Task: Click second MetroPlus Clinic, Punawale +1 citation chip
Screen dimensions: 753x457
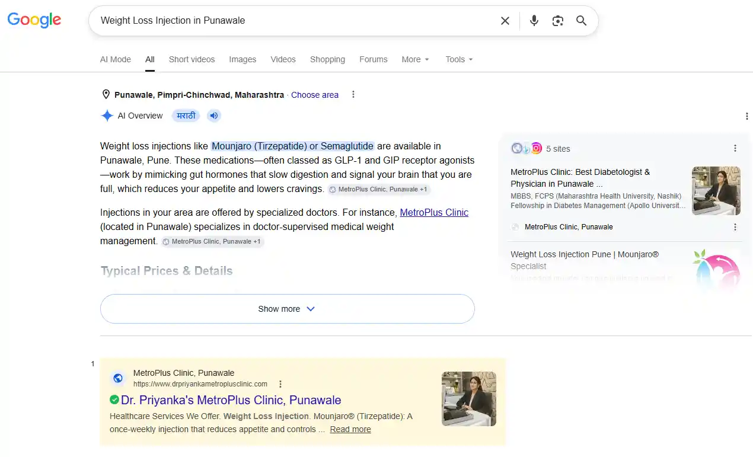Action: pos(212,242)
